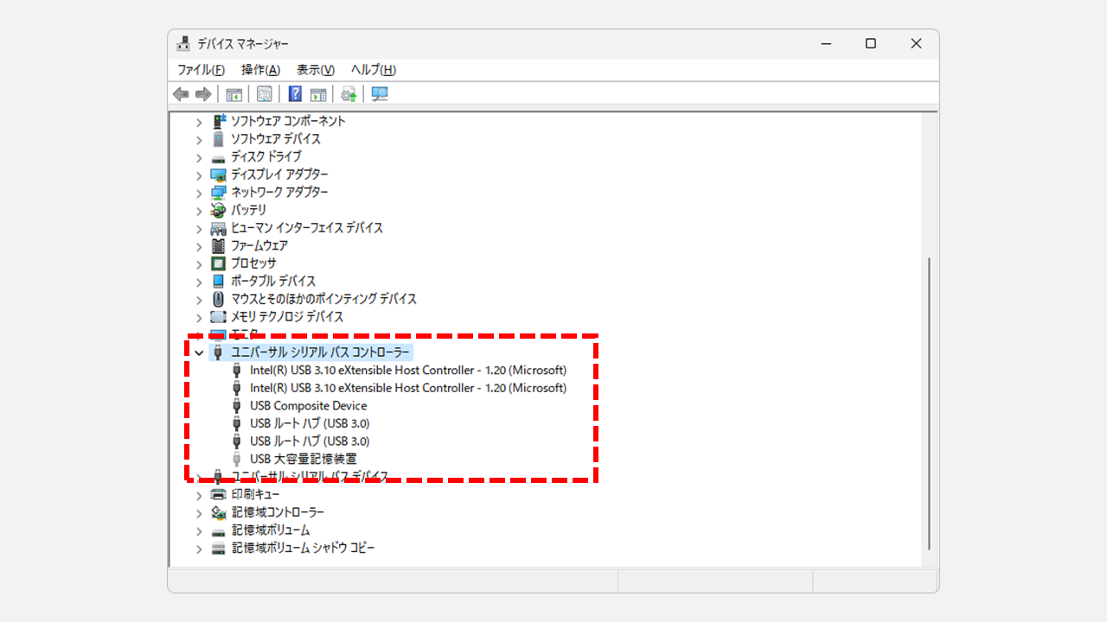Click the forward arrow in toolbar
Screen dimensions: 1107x622
[x=203, y=94]
